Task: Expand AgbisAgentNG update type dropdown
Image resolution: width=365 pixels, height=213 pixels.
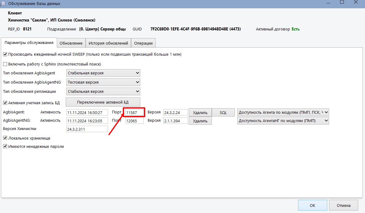Action: [x=103, y=82]
